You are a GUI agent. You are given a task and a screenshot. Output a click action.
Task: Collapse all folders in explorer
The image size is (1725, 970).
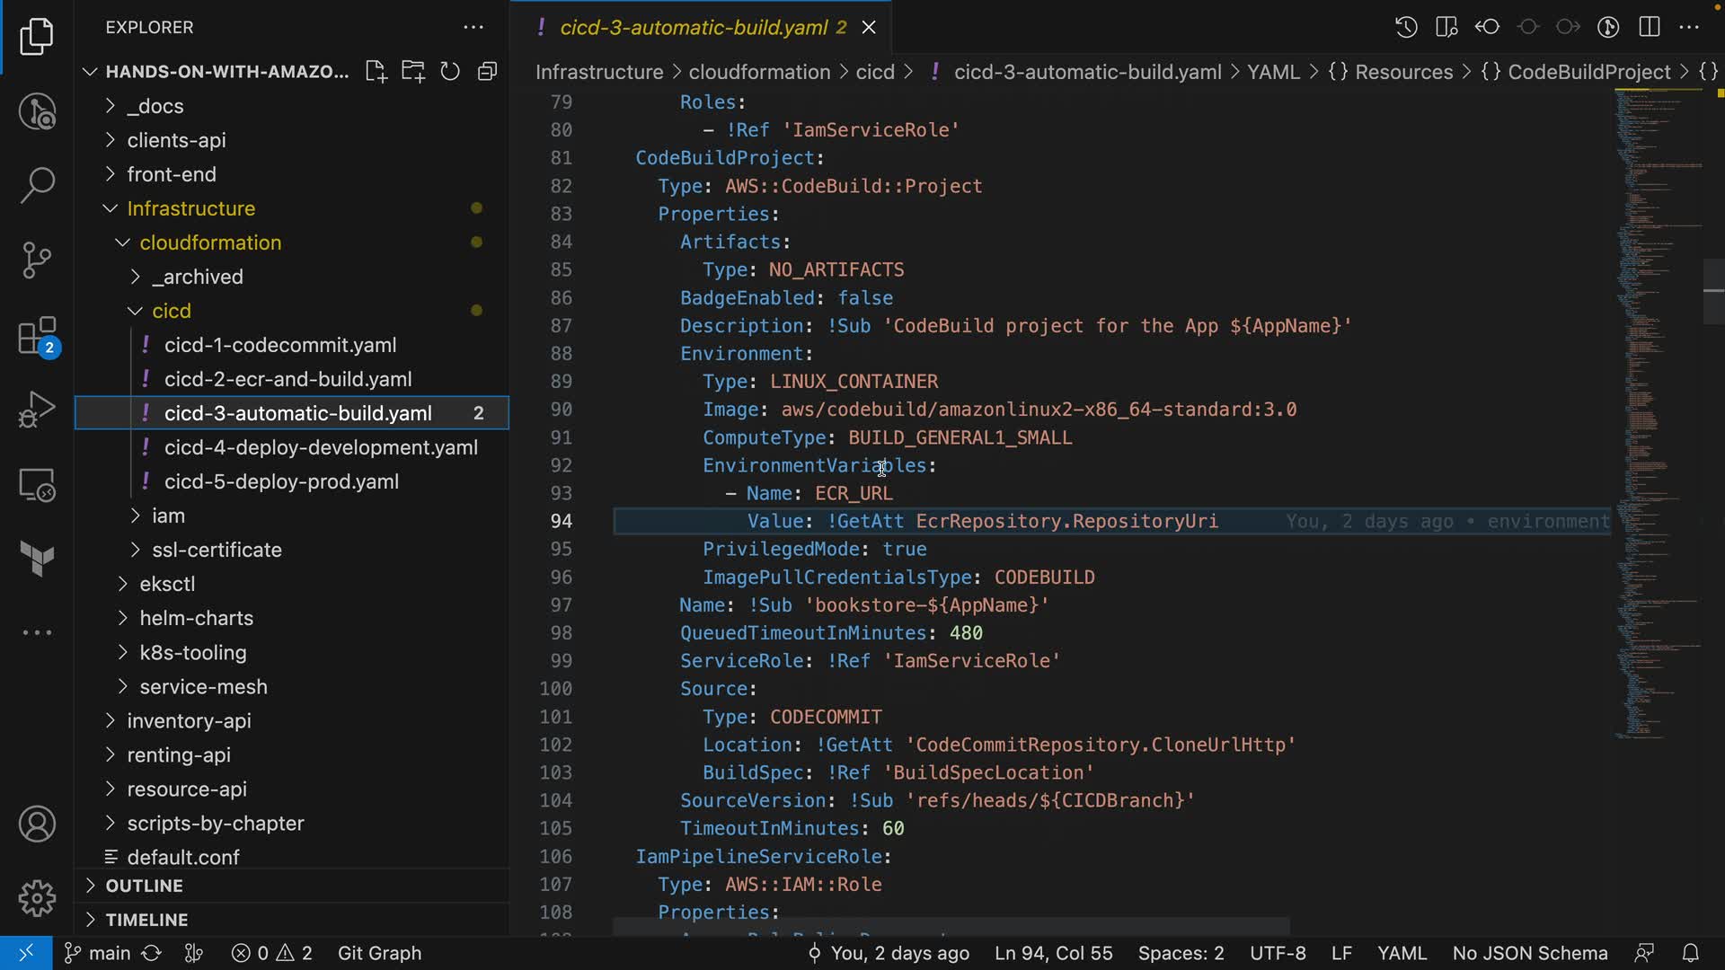[x=487, y=72]
